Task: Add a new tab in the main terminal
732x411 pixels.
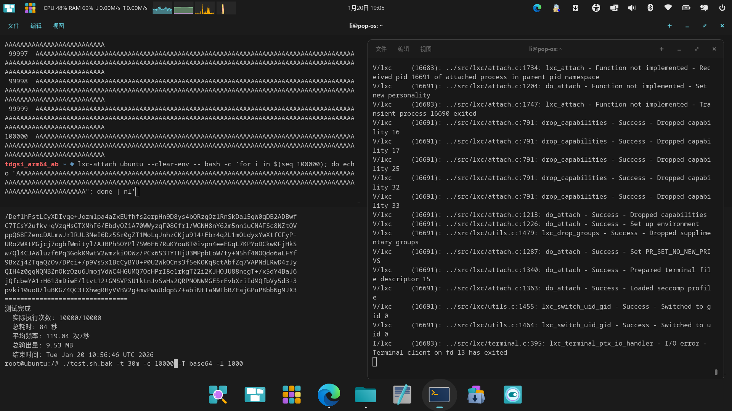Action: click(x=669, y=26)
